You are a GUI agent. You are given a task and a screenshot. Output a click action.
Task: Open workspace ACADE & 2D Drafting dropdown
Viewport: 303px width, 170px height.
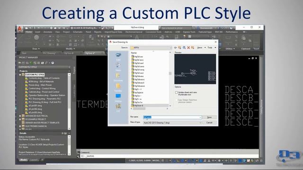pos(85,28)
